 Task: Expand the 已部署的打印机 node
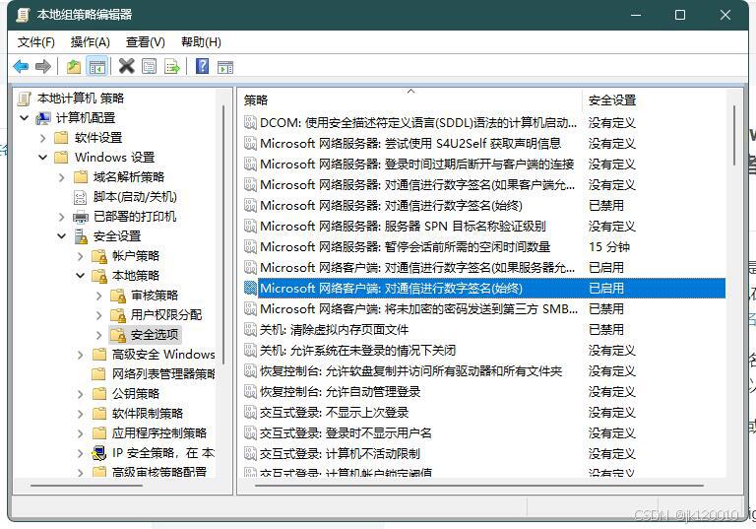61,217
